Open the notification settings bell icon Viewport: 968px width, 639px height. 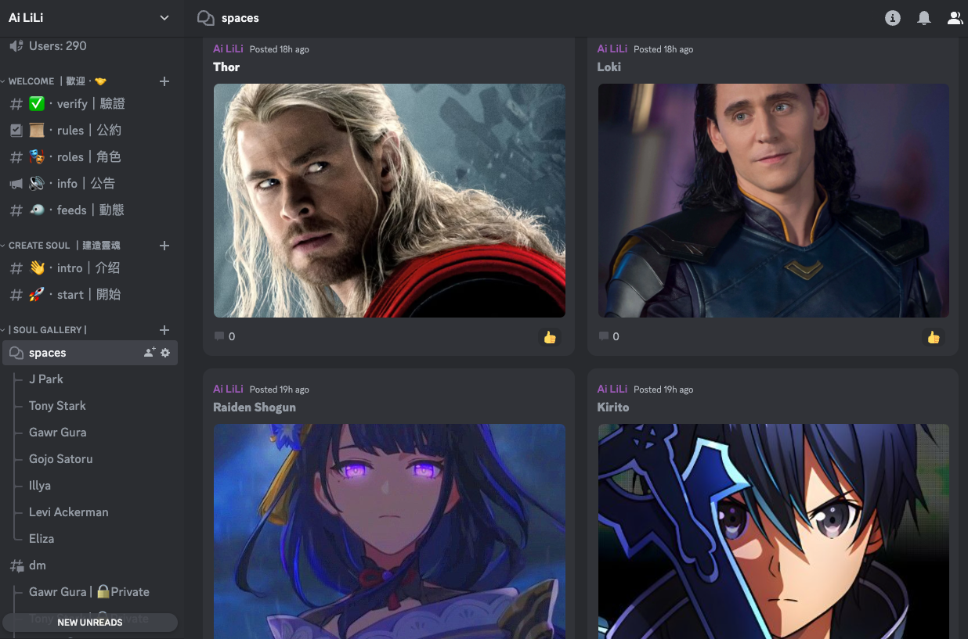(924, 18)
